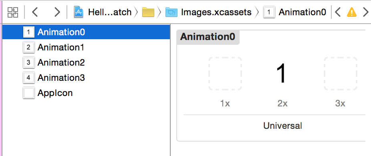Select Animation3 image set
The image size is (371, 156).
tap(86, 78)
